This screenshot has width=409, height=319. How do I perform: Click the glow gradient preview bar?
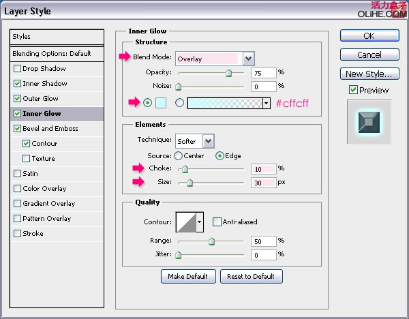[224, 103]
